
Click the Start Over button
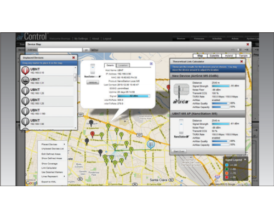click(x=179, y=151)
